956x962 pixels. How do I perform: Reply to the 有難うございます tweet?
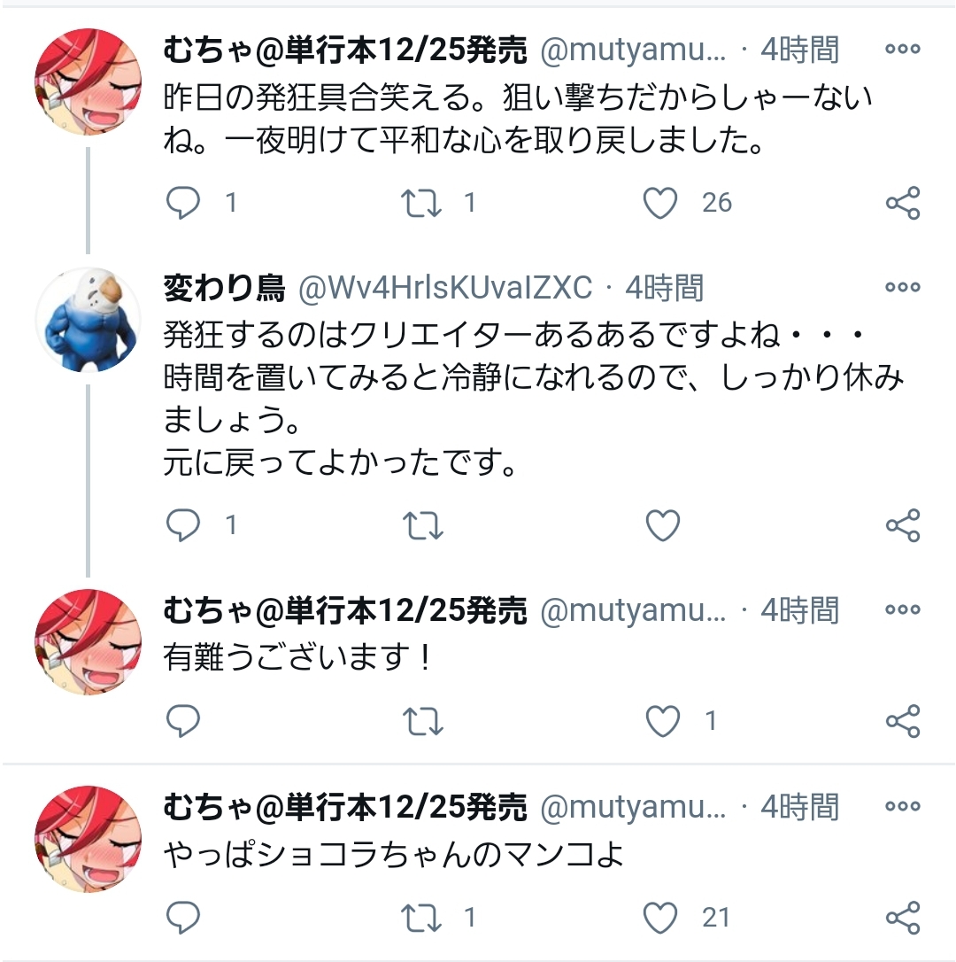(182, 721)
